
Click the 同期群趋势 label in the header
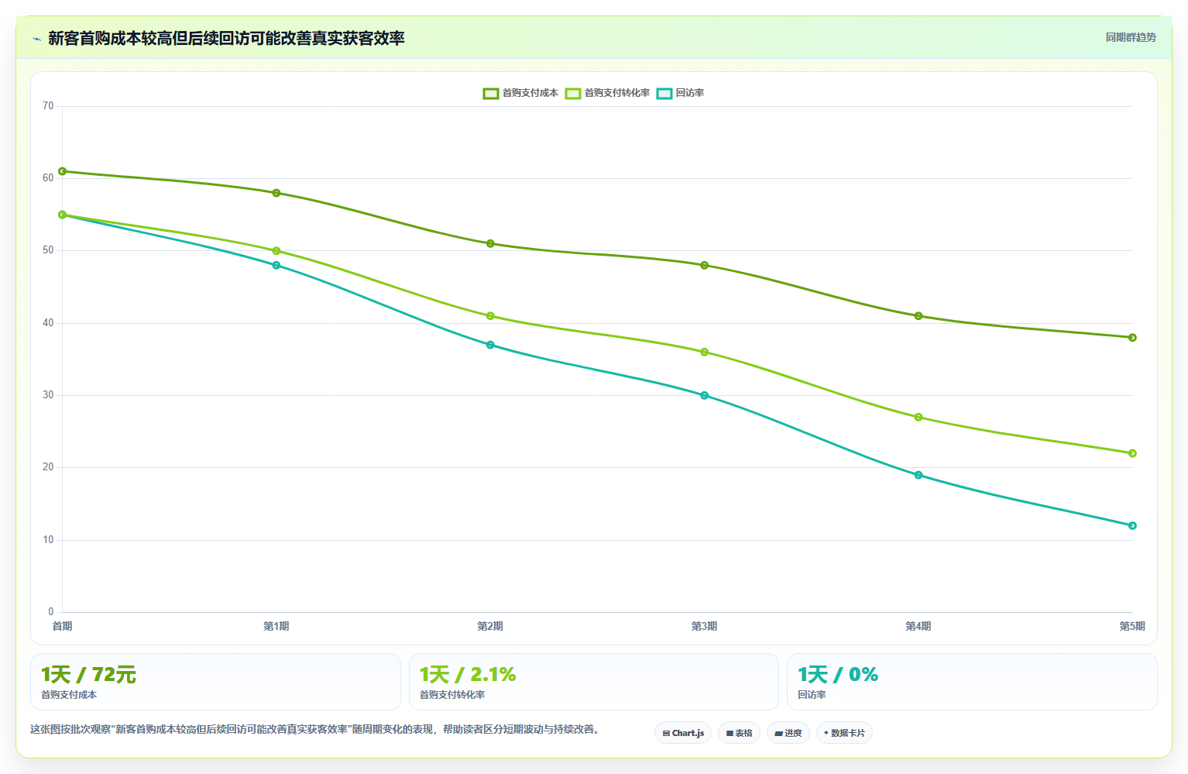click(1131, 37)
